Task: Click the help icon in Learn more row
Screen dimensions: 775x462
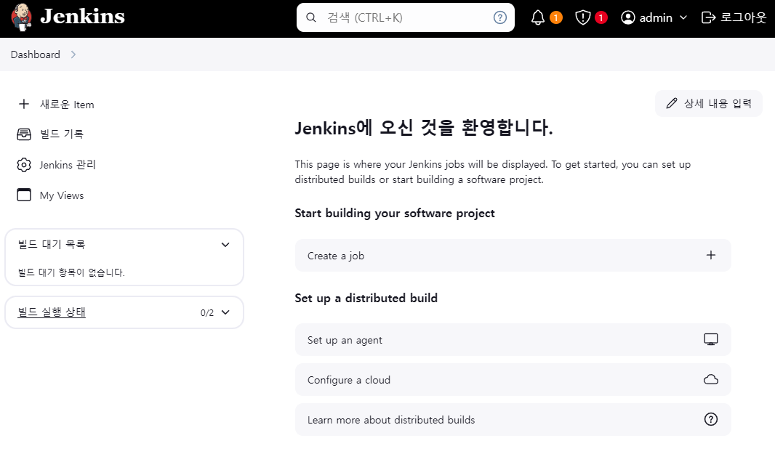Action: [711, 420]
